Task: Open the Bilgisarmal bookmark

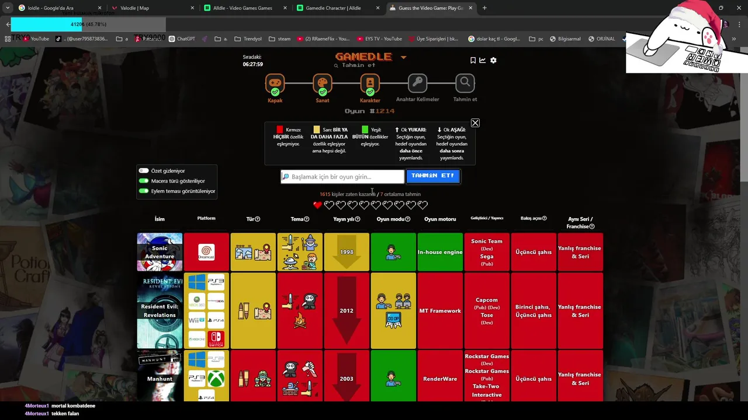Action: (565, 39)
